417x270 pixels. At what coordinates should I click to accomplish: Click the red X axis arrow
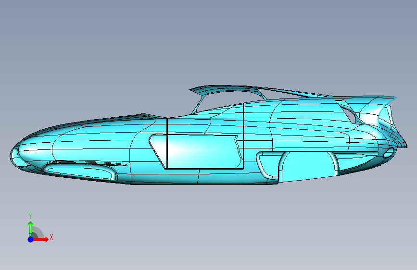(40, 239)
